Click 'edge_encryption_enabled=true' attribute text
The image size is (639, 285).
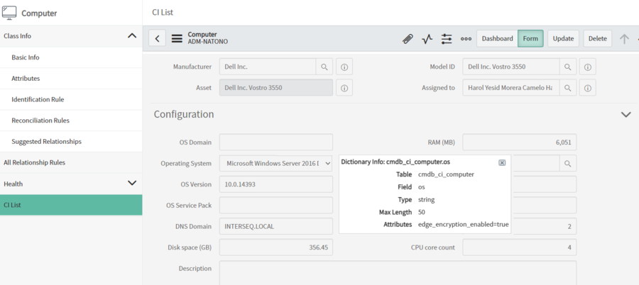click(464, 224)
